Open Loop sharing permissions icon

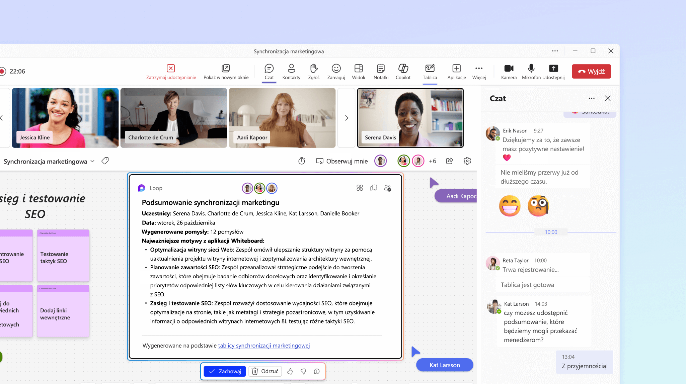coord(387,188)
